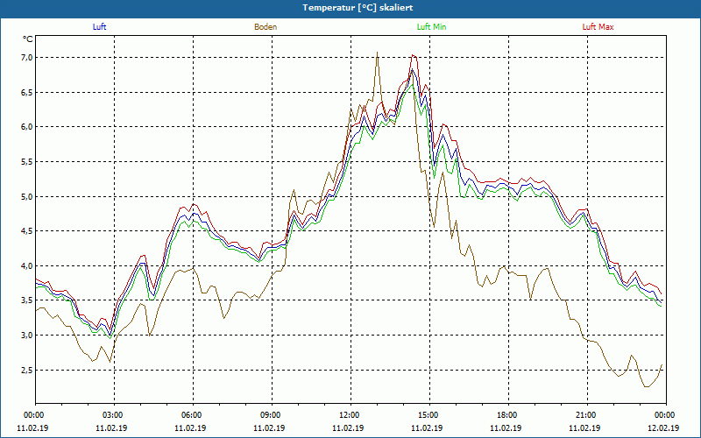
Task: Click the "5,0" y-axis value
Action: coord(27,196)
